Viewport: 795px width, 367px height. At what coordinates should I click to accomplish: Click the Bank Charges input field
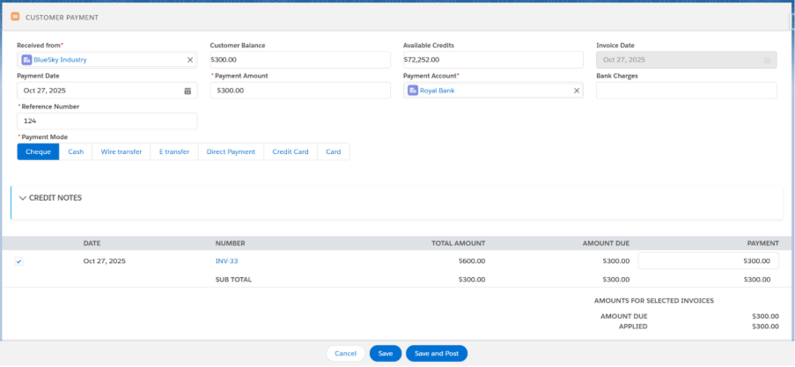click(x=686, y=91)
